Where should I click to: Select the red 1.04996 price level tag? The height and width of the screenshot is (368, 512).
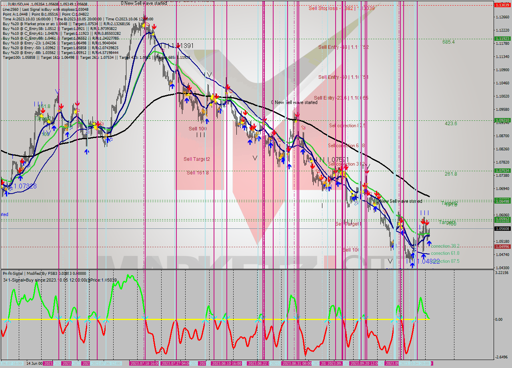click(x=502, y=247)
